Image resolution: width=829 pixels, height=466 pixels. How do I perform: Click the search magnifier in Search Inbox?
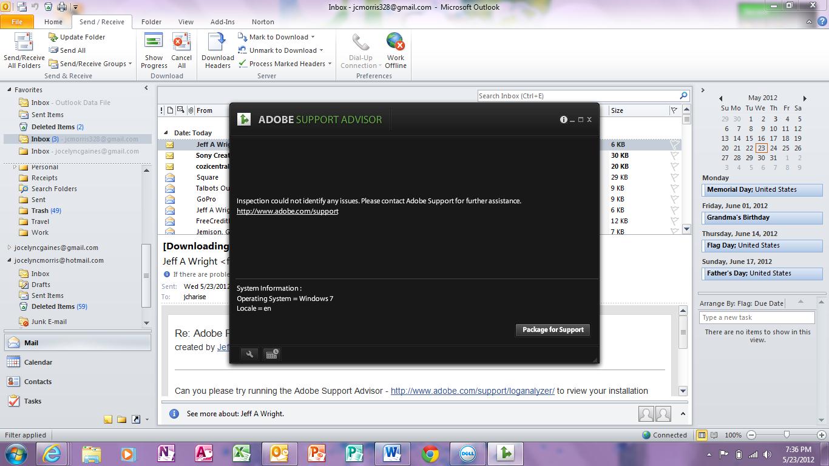click(683, 96)
